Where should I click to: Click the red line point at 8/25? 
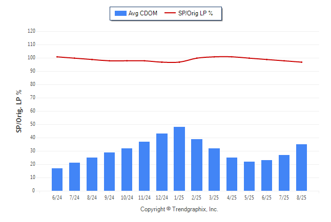pos(302,62)
